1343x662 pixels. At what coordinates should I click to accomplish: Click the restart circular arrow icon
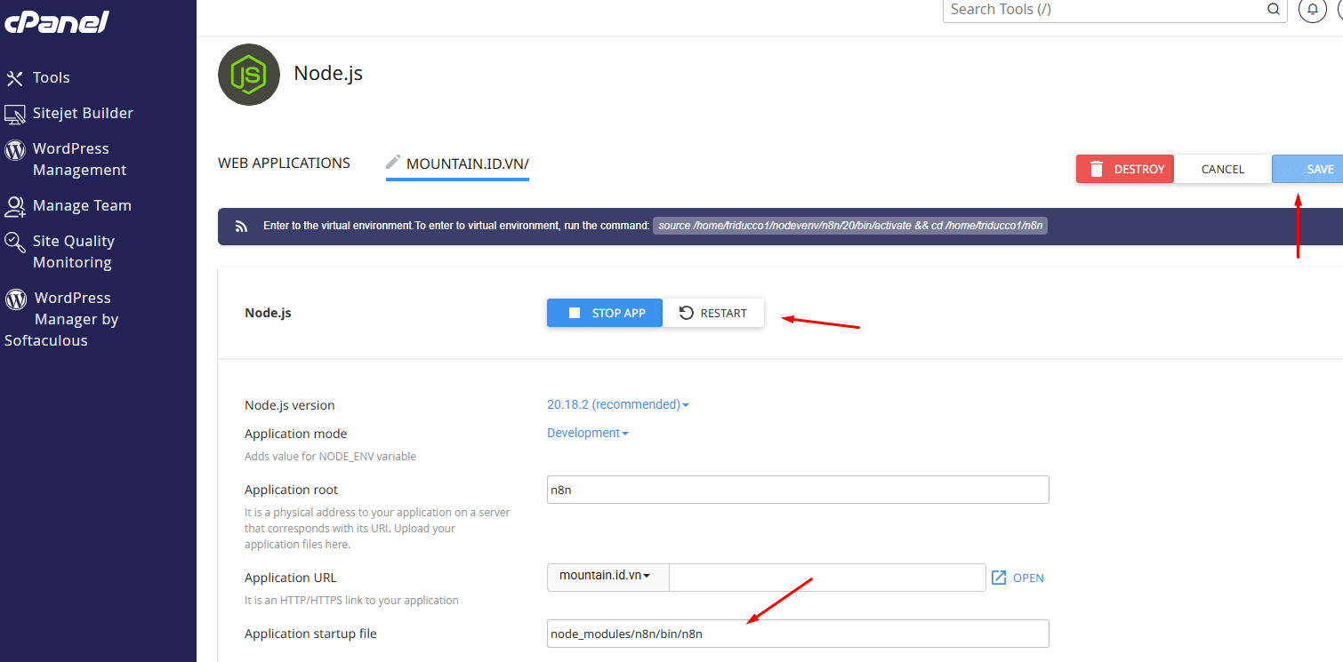686,313
